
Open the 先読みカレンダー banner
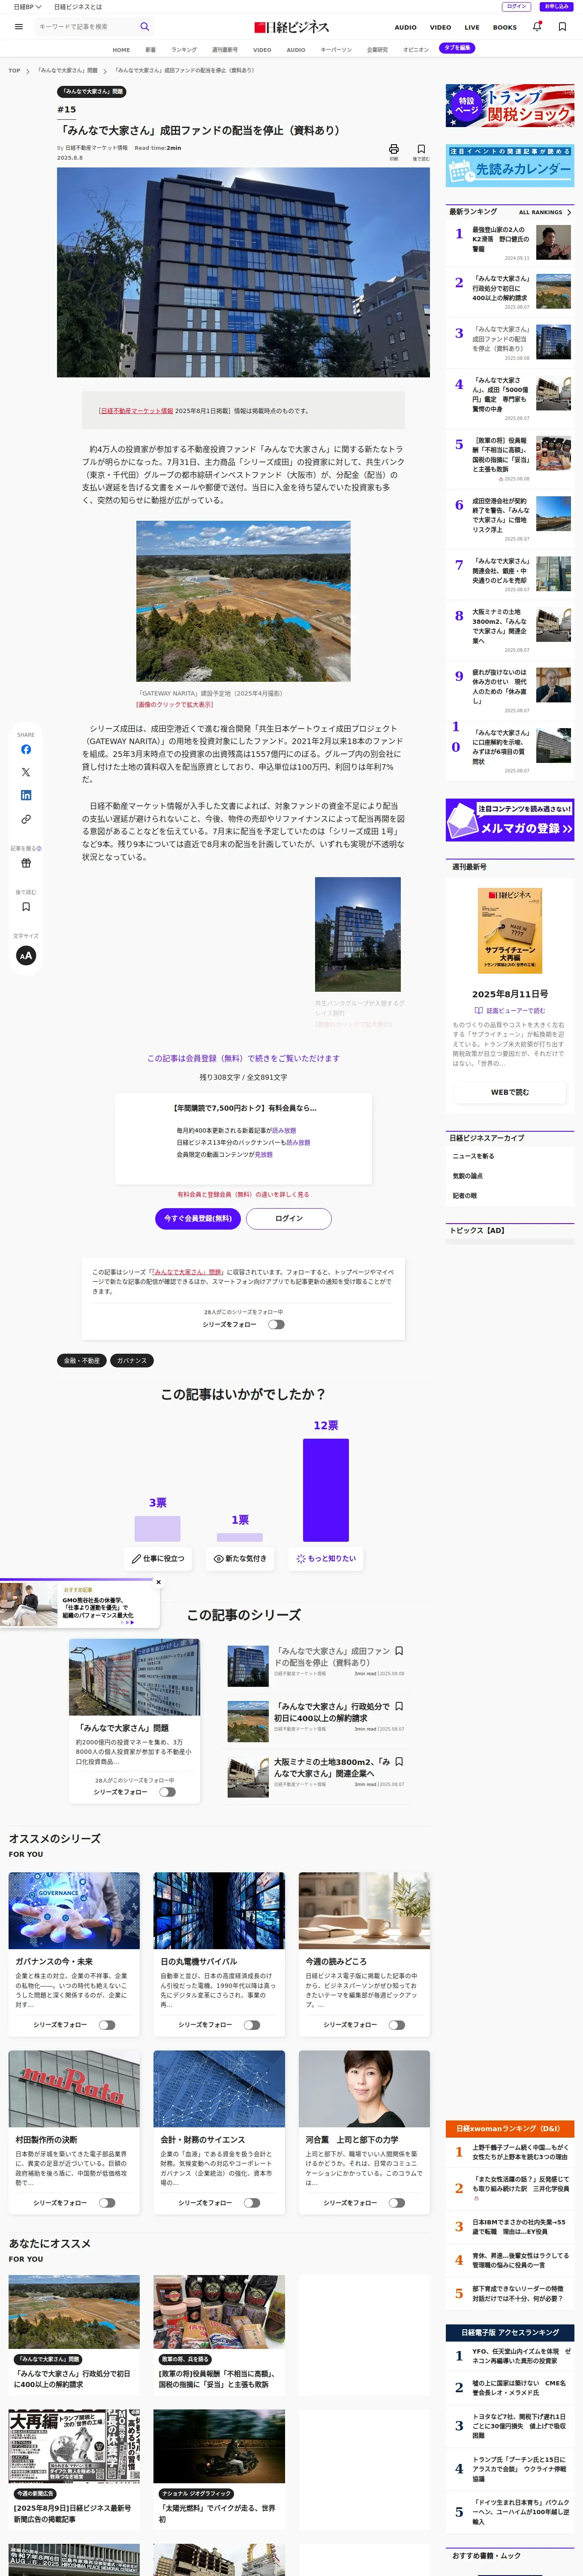coord(510,166)
